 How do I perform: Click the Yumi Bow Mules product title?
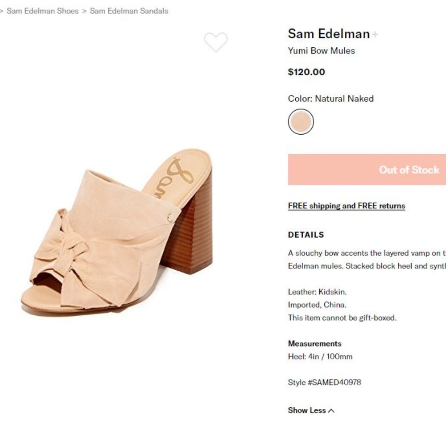tap(321, 51)
